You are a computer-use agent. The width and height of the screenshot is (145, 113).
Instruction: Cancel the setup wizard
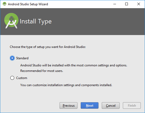click(x=111, y=106)
